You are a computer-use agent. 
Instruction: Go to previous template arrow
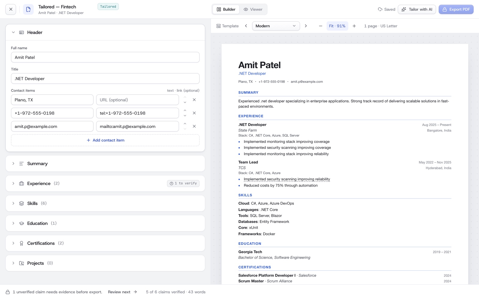[246, 26]
